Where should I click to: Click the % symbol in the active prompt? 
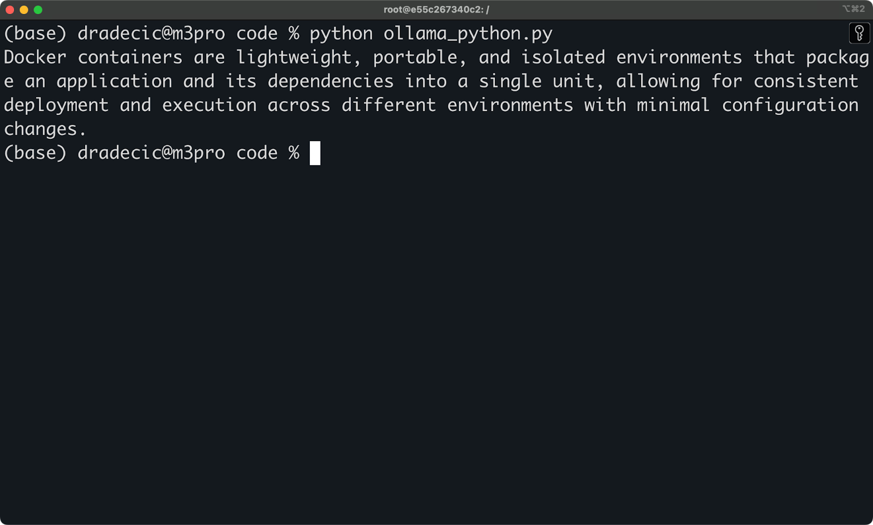[x=294, y=152]
